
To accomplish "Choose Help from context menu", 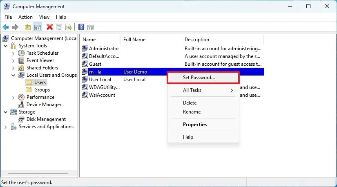I will (x=203, y=137).
